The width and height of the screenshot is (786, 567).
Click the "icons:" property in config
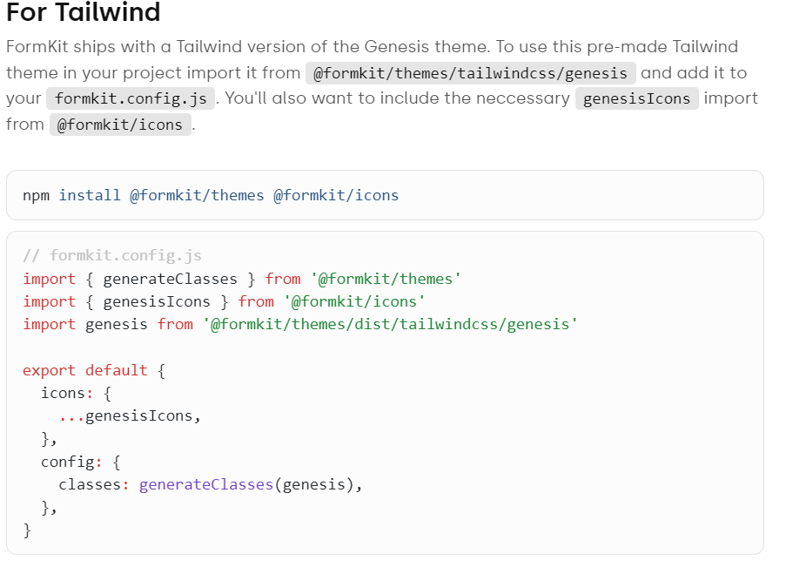pyautogui.click(x=67, y=393)
